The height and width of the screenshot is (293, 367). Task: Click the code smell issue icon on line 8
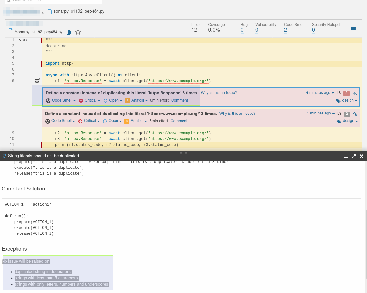coord(37,81)
